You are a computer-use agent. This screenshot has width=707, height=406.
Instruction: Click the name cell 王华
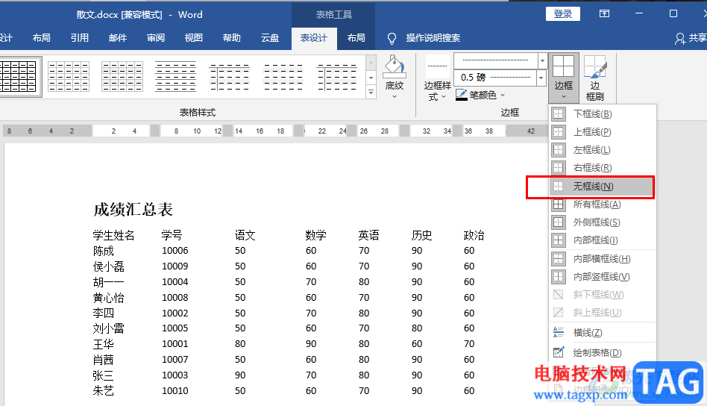[103, 344]
